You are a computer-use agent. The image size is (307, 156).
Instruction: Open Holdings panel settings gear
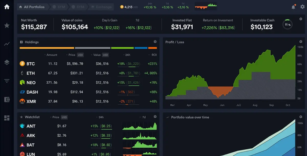click(155, 42)
